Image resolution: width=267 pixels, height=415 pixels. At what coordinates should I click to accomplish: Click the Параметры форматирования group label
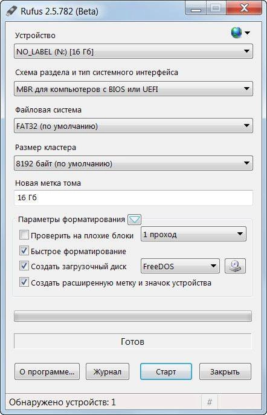point(71,220)
